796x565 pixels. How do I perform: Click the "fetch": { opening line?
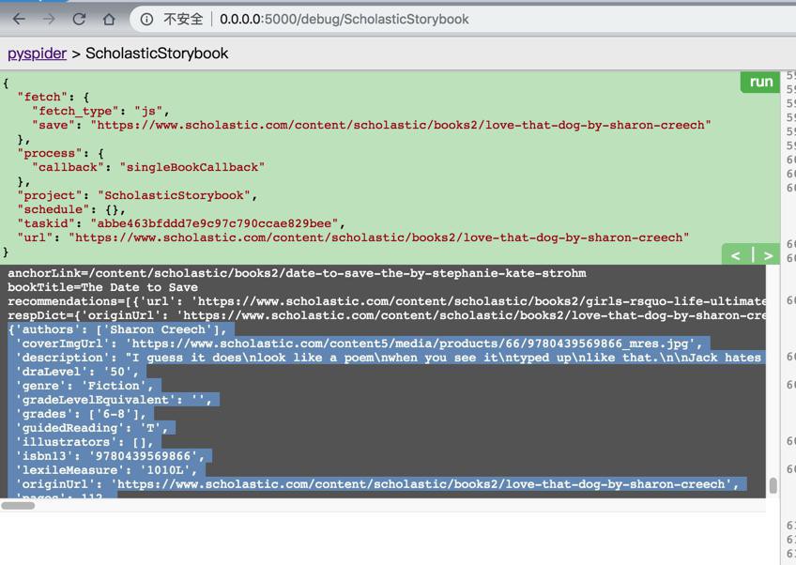coord(54,97)
